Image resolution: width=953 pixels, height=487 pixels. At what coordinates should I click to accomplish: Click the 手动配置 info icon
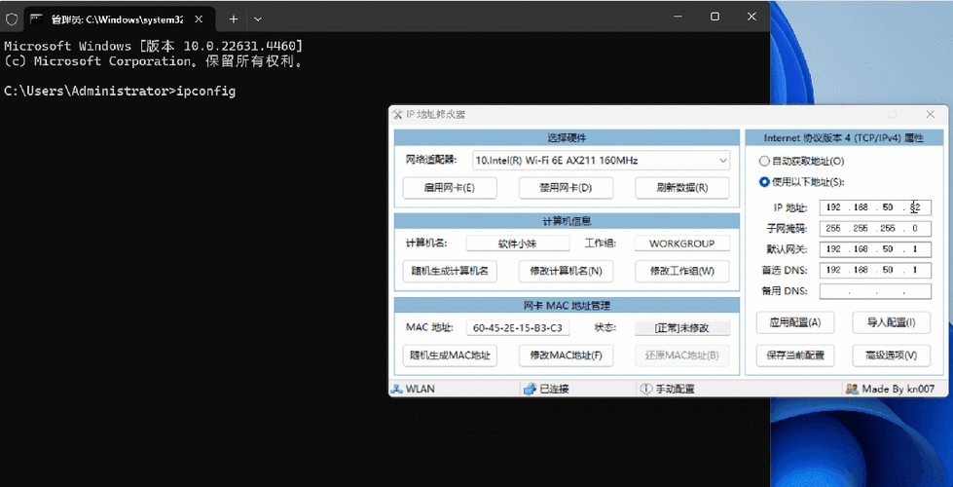click(645, 389)
